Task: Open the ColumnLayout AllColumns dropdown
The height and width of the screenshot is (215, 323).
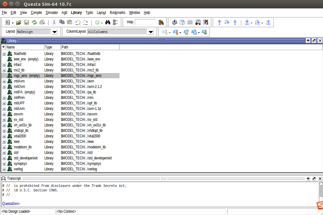Action: 151,32
